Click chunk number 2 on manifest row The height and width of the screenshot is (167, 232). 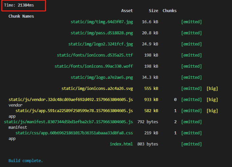click(x=175, y=122)
